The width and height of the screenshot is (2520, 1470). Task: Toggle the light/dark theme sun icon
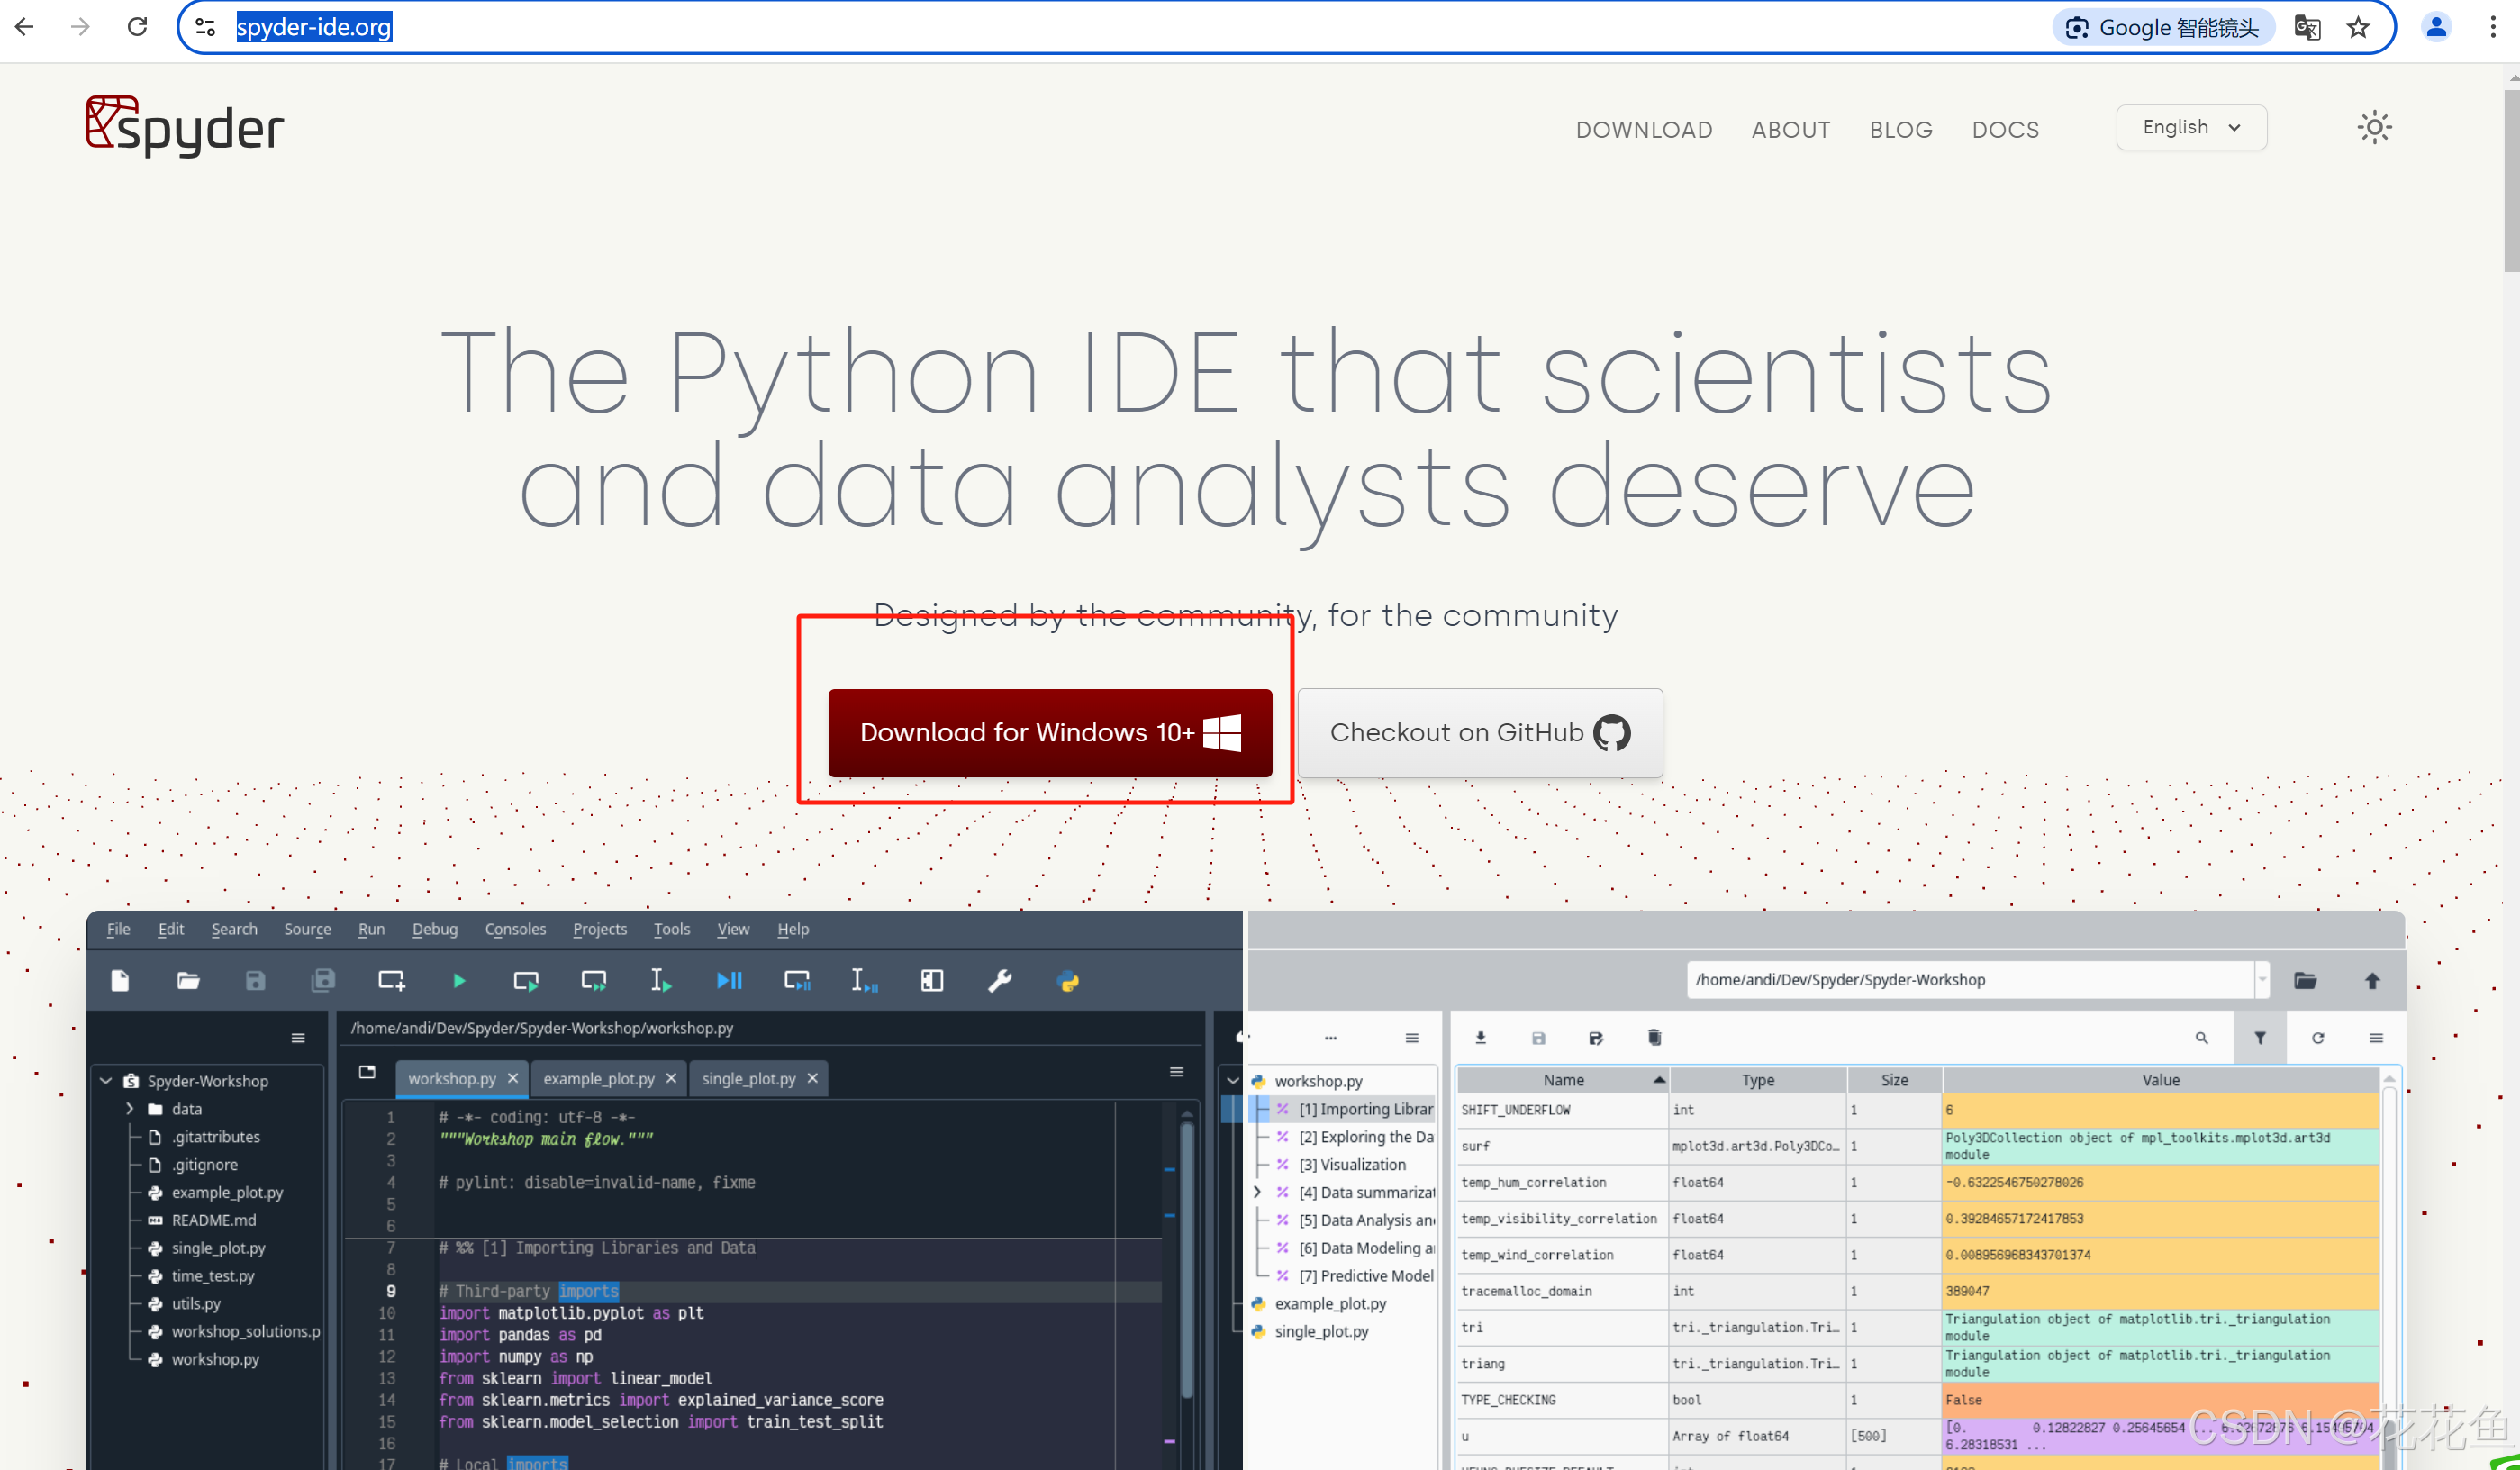point(2374,127)
